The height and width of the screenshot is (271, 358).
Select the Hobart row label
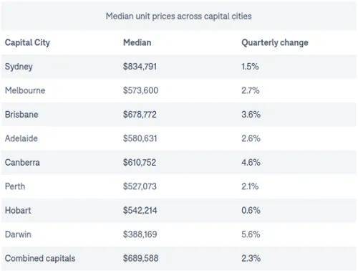coord(18,211)
